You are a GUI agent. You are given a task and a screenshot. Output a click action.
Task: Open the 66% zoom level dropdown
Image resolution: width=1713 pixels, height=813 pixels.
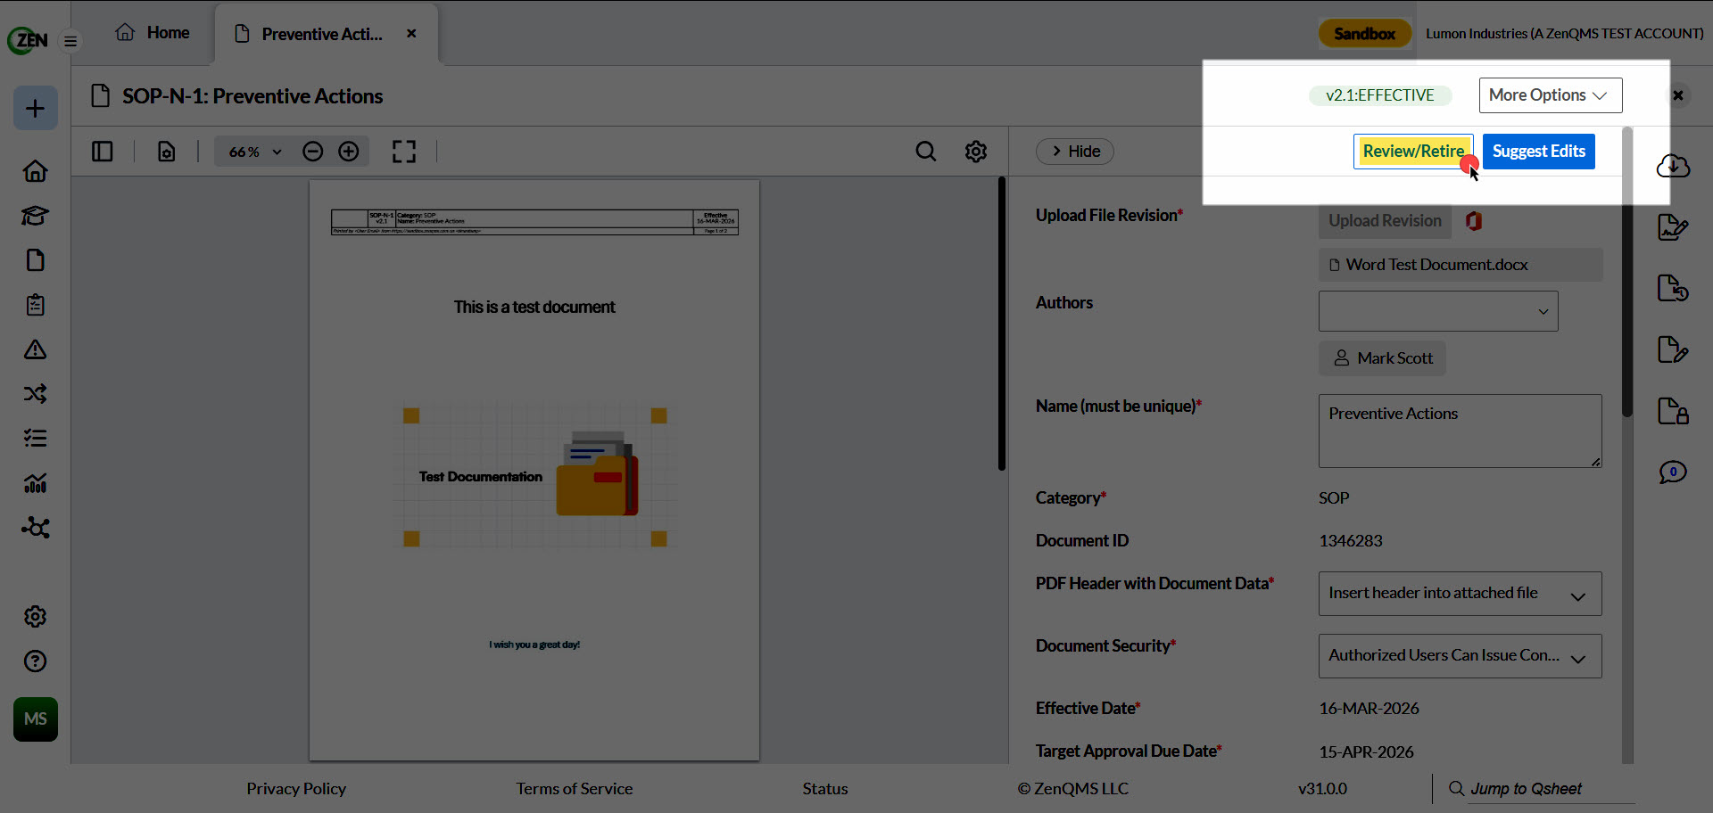(254, 152)
